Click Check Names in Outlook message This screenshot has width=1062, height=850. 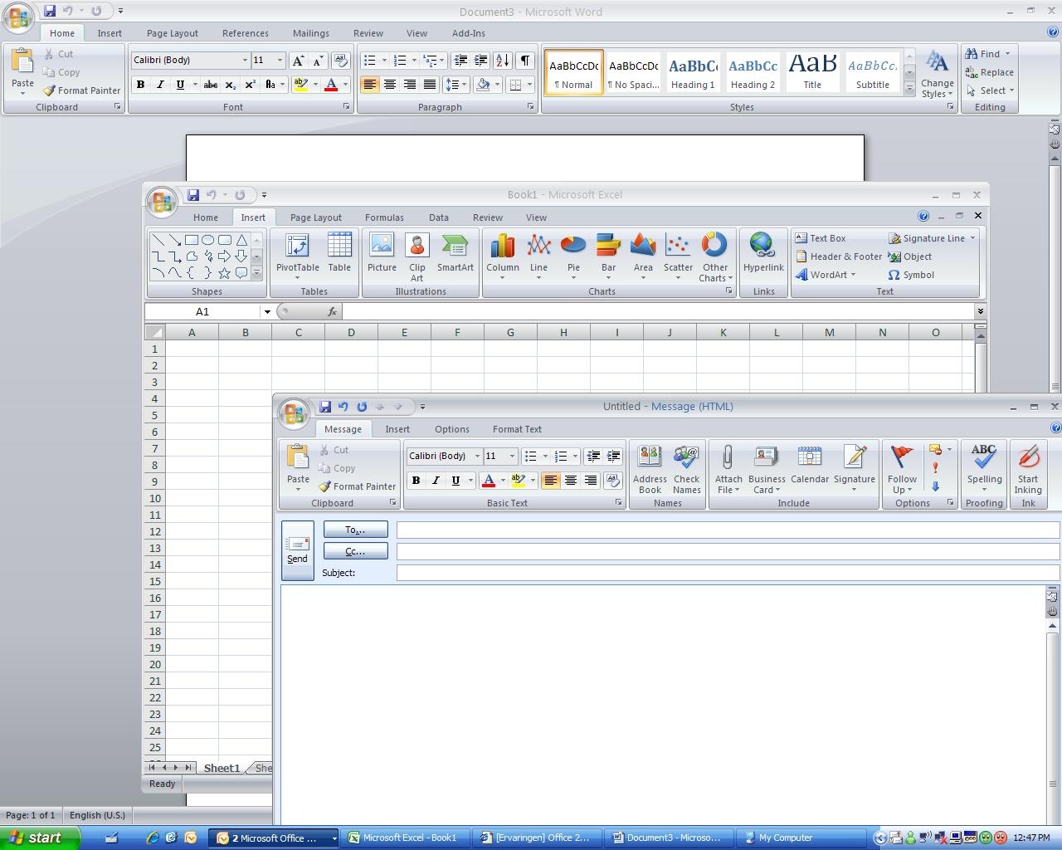[x=686, y=469]
